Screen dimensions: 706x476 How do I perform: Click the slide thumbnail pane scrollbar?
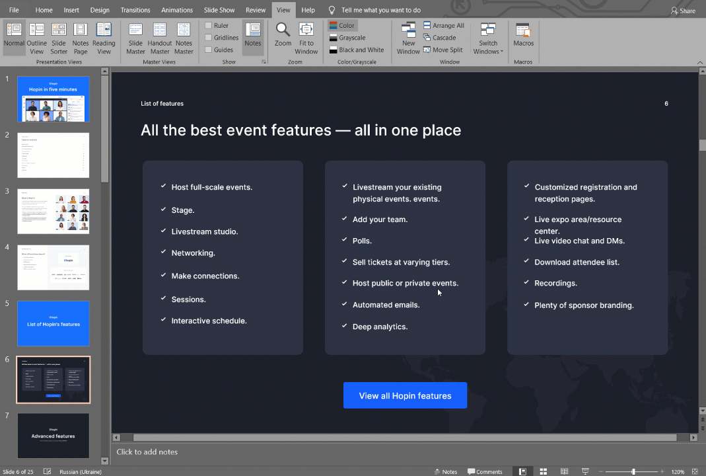click(x=104, y=128)
